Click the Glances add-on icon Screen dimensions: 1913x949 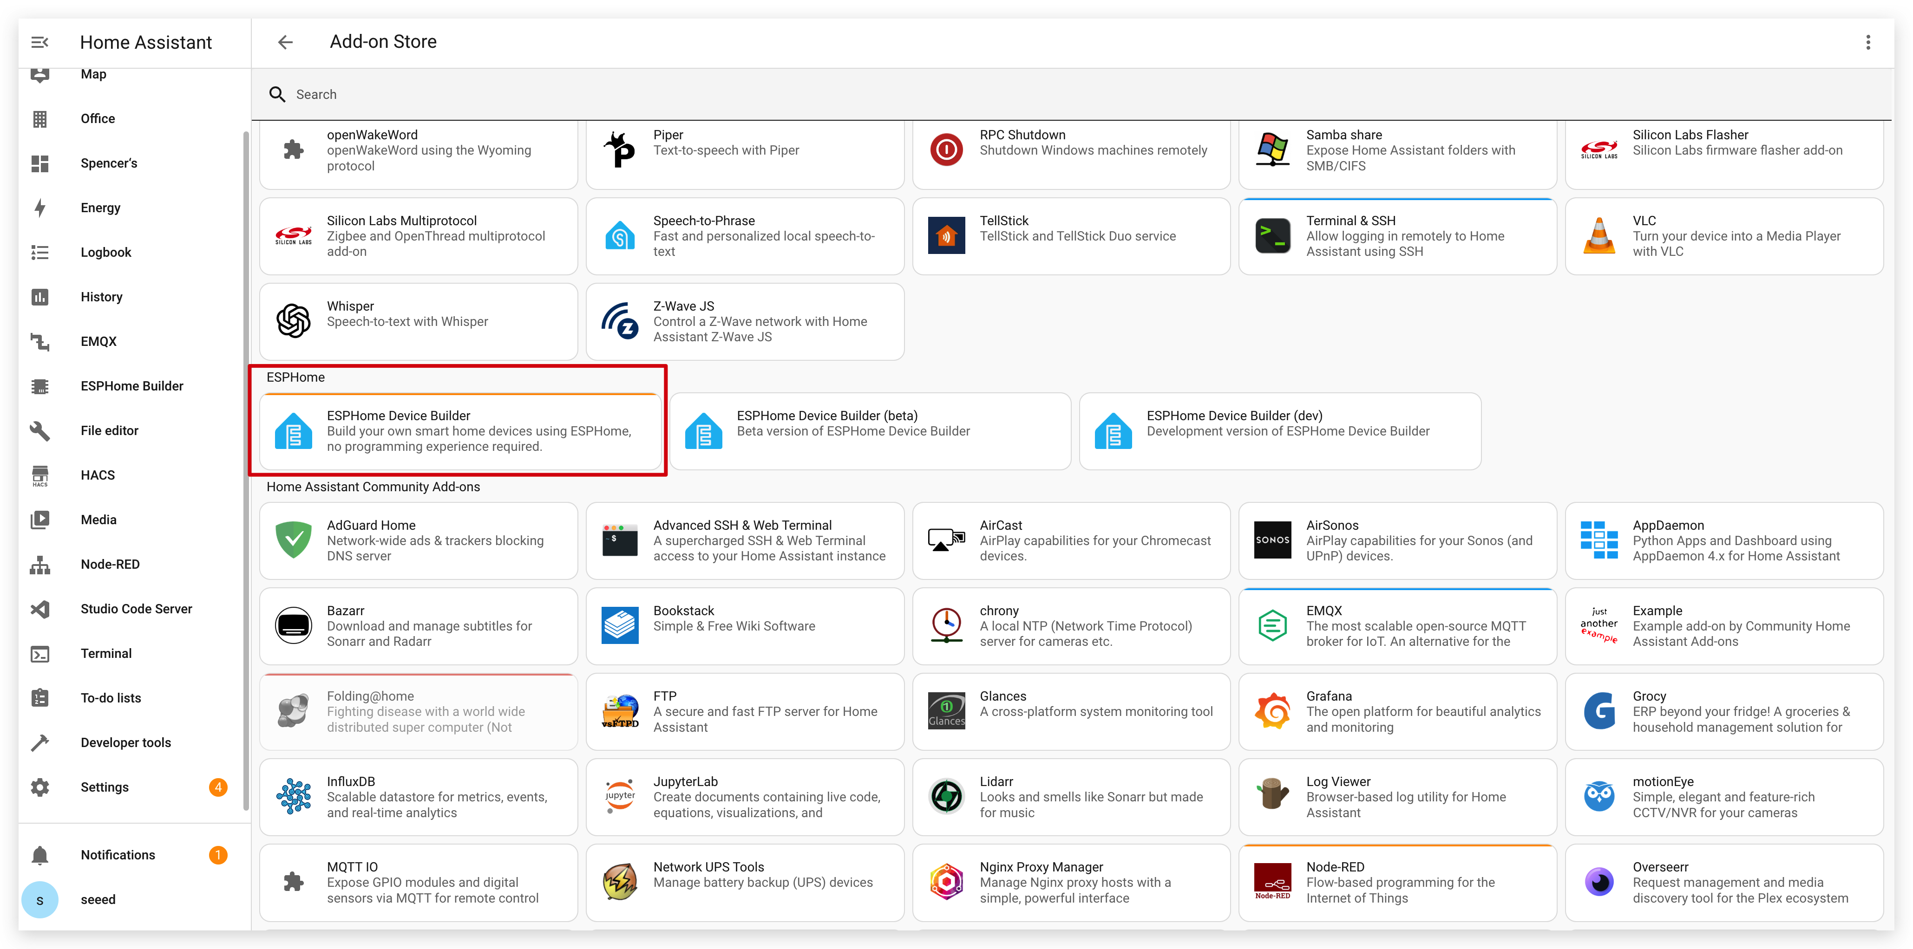[x=946, y=711]
